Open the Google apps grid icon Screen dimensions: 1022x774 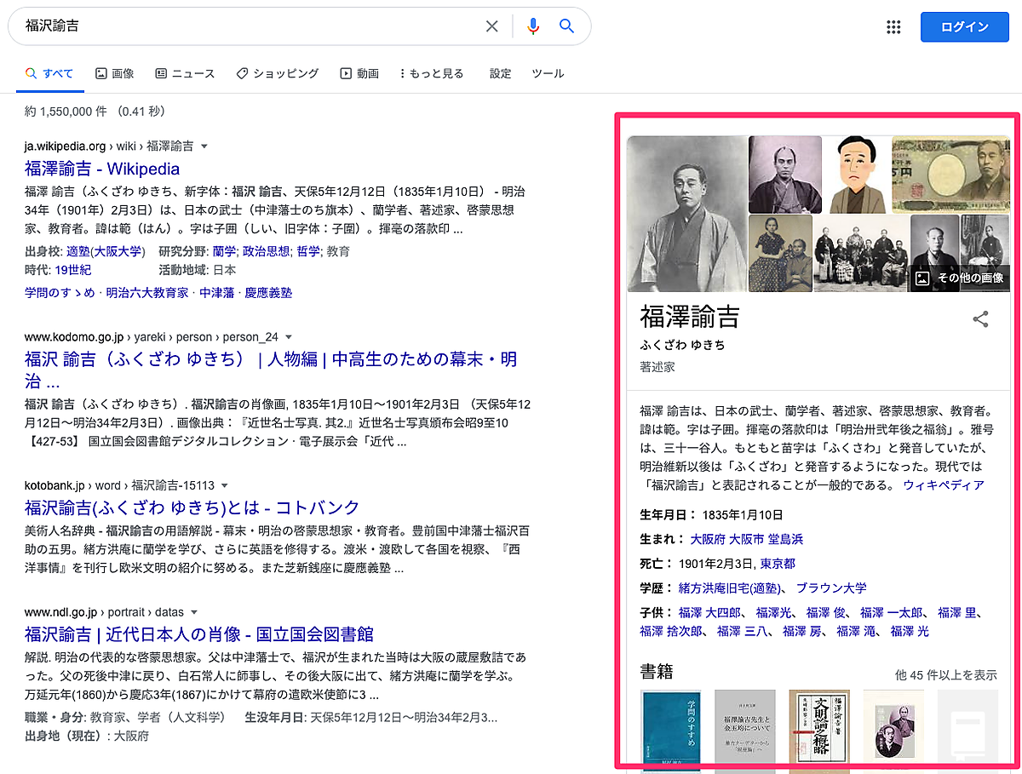[893, 26]
